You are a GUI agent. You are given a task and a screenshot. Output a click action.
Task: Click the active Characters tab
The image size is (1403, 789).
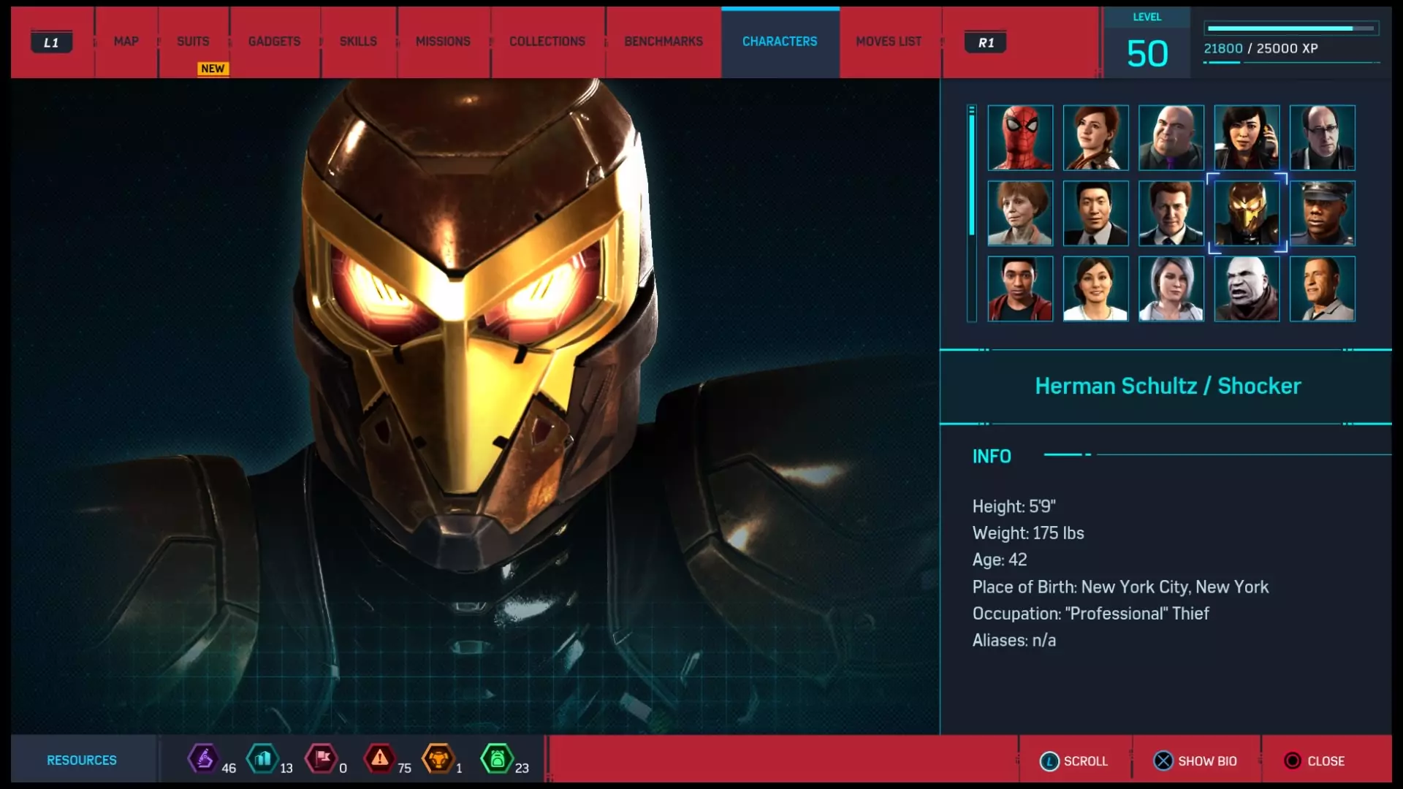click(x=780, y=42)
